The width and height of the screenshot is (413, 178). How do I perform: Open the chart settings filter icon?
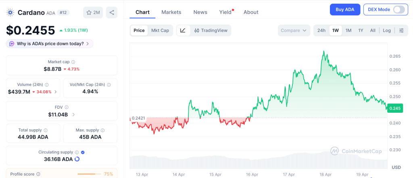(401, 31)
